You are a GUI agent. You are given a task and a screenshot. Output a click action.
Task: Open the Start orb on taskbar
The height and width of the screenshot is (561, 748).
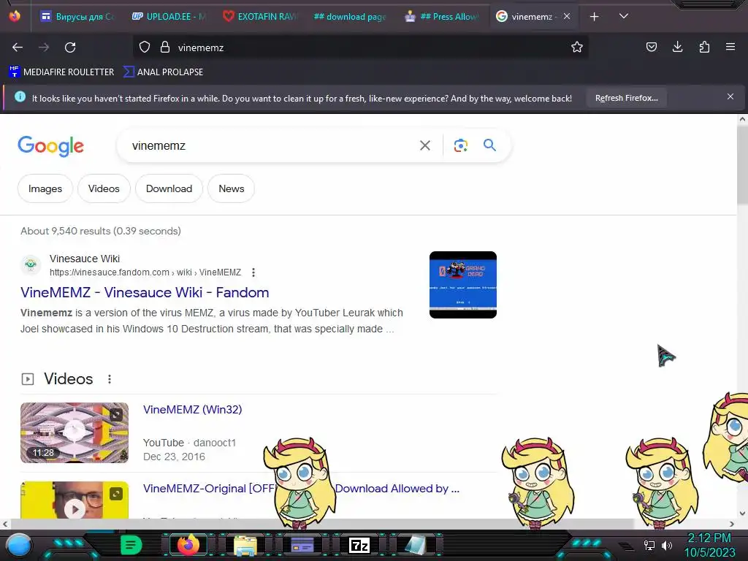(18, 545)
